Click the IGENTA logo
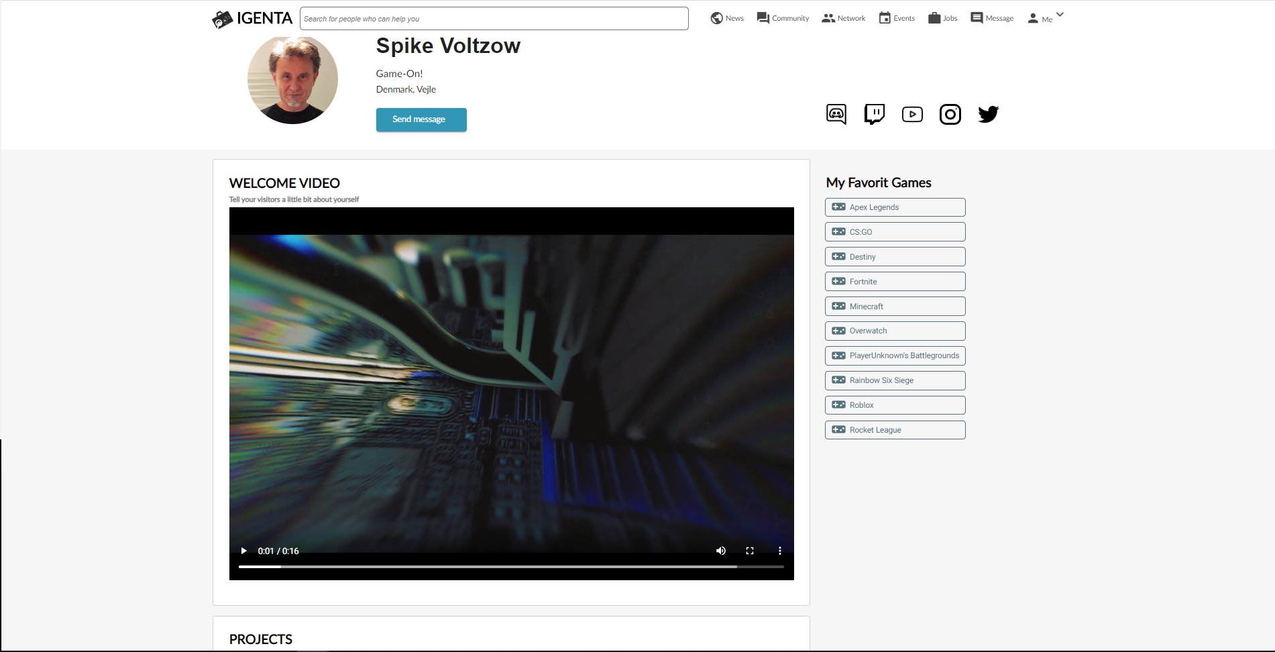1275x652 pixels. point(252,19)
